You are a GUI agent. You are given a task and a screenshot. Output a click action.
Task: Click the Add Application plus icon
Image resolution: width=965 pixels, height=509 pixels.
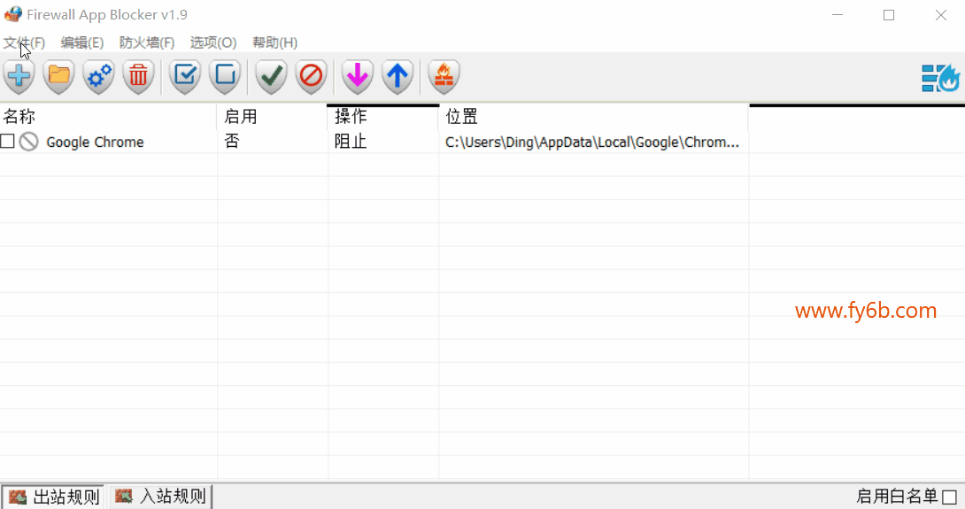coord(19,76)
